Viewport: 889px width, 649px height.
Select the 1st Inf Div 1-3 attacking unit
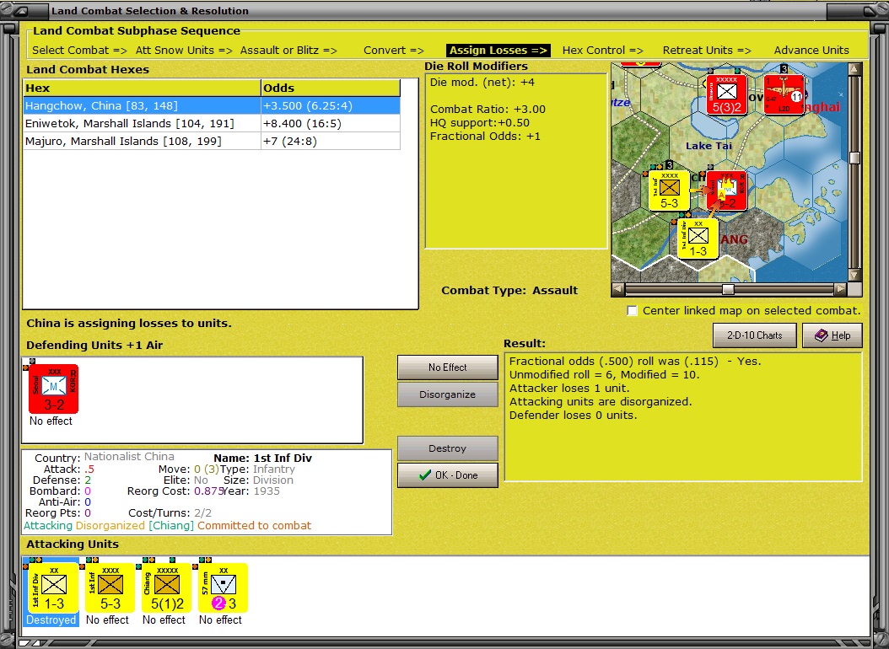53,587
